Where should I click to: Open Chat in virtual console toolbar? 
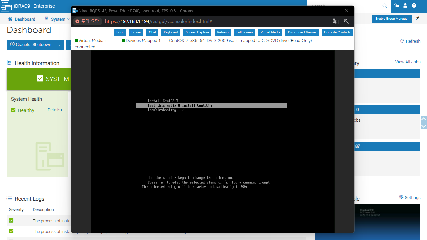tap(152, 32)
